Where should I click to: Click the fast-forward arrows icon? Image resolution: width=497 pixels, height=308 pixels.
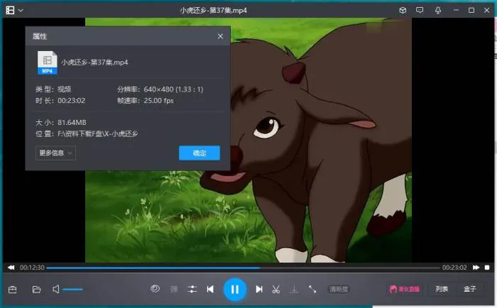pyautogui.click(x=476, y=268)
